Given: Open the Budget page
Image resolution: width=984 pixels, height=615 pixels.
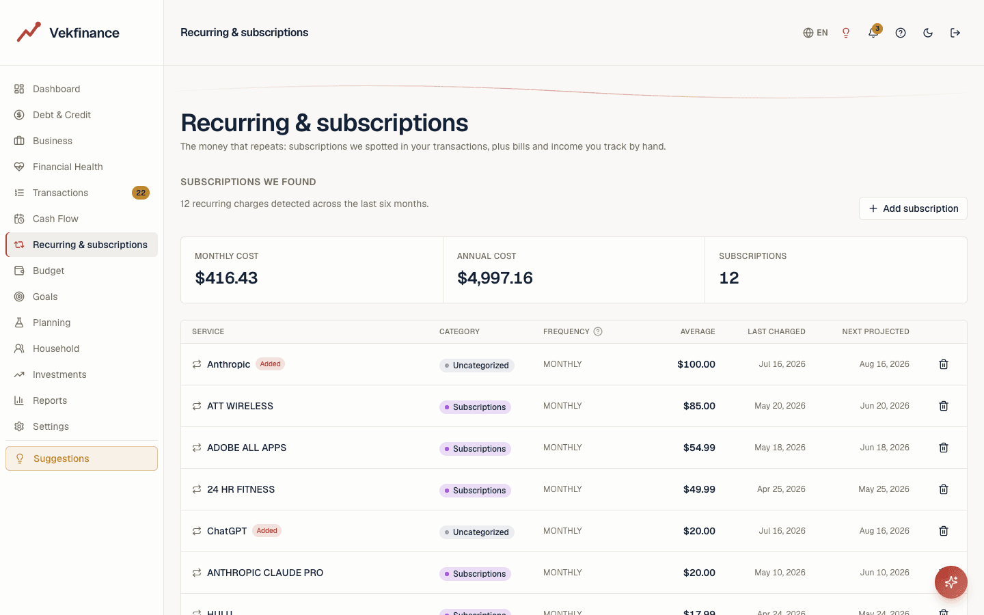Looking at the screenshot, I should click(81, 271).
